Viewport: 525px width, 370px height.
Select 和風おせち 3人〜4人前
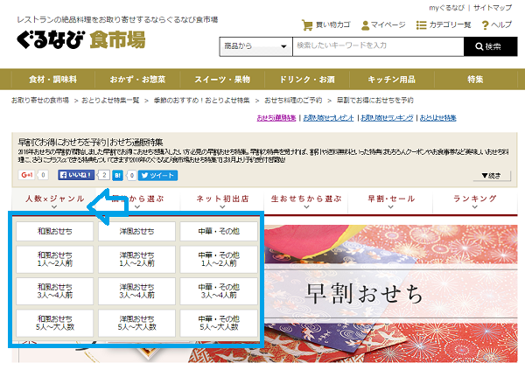click(x=54, y=291)
